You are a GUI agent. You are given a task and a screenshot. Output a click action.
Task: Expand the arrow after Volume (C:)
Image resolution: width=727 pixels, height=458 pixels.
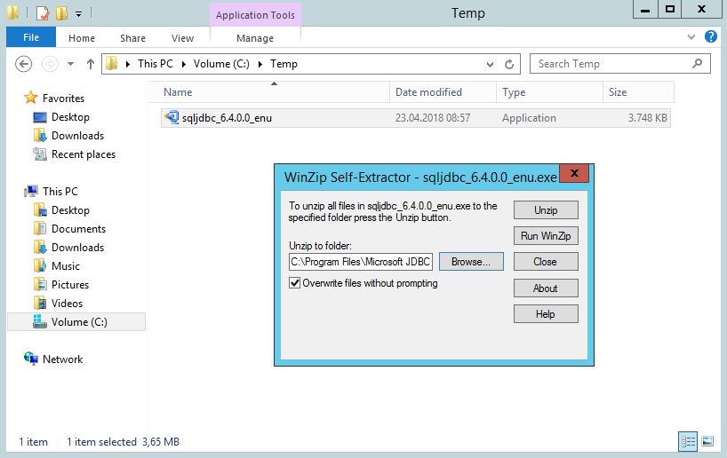[260, 64]
